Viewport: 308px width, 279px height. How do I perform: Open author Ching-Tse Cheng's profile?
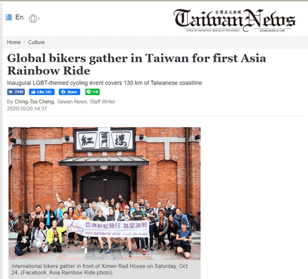34,102
